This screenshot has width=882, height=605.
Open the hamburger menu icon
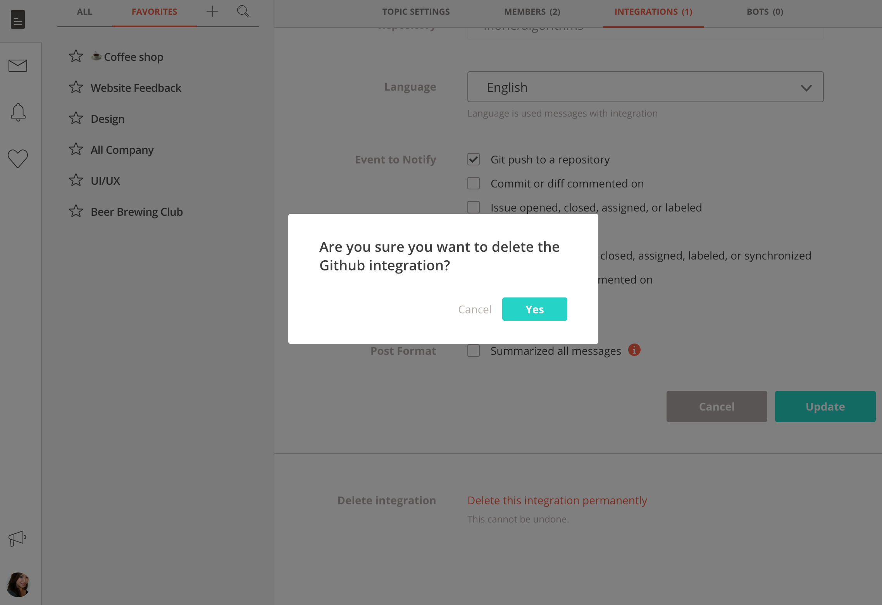pyautogui.click(x=18, y=19)
